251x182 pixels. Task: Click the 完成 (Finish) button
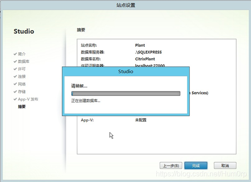tap(196, 165)
